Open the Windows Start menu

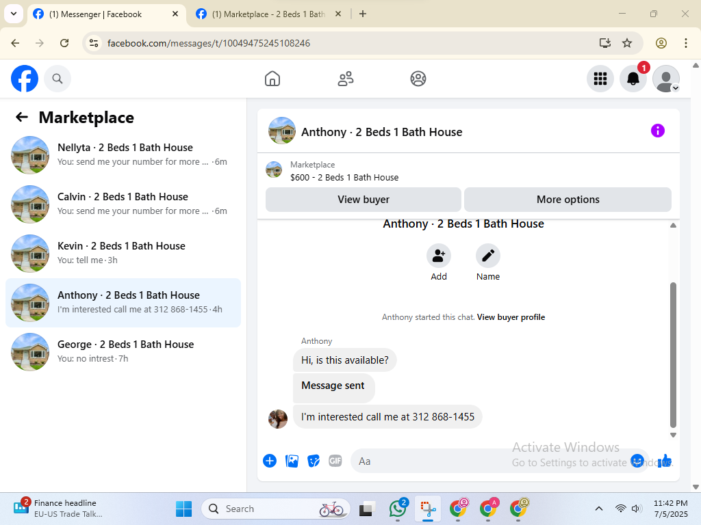tap(183, 509)
